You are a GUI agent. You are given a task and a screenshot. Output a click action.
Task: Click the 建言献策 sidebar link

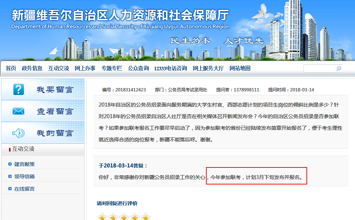[25, 164]
